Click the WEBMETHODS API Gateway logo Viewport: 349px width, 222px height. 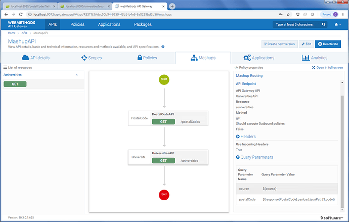tap(21, 24)
